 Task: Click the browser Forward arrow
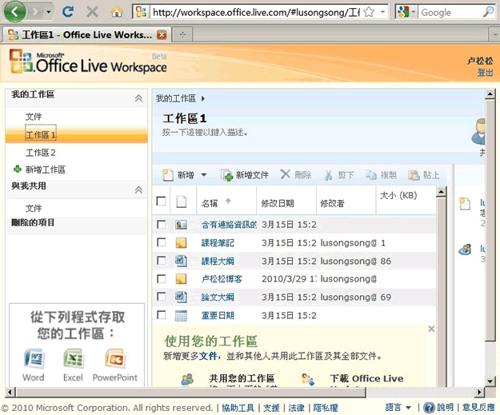(35, 12)
